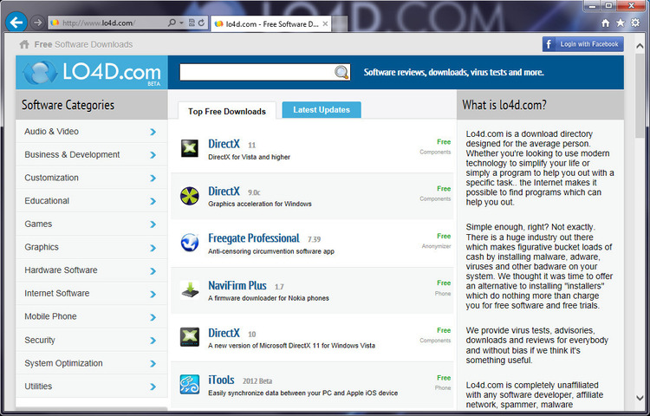Expand the Hardware Software category arrow
The image size is (650, 416).
pos(153,271)
